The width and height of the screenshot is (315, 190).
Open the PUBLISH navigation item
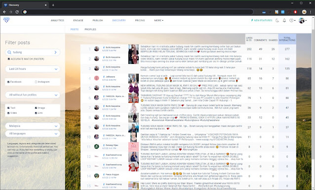pyautogui.click(x=98, y=20)
